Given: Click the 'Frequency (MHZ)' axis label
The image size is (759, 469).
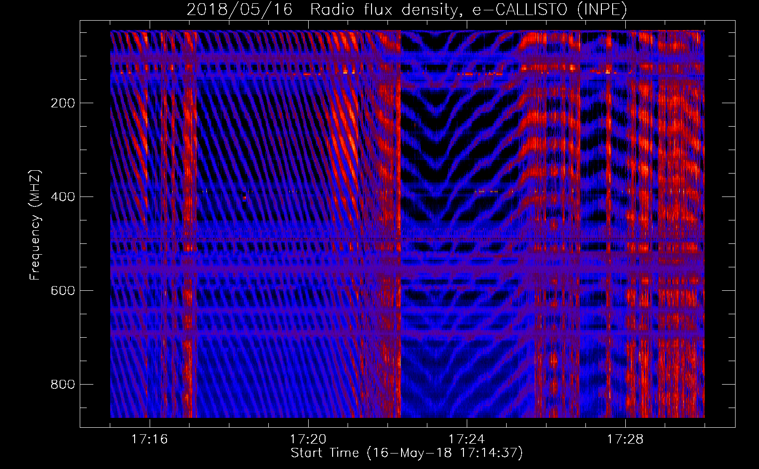Looking at the screenshot, I should click(35, 225).
